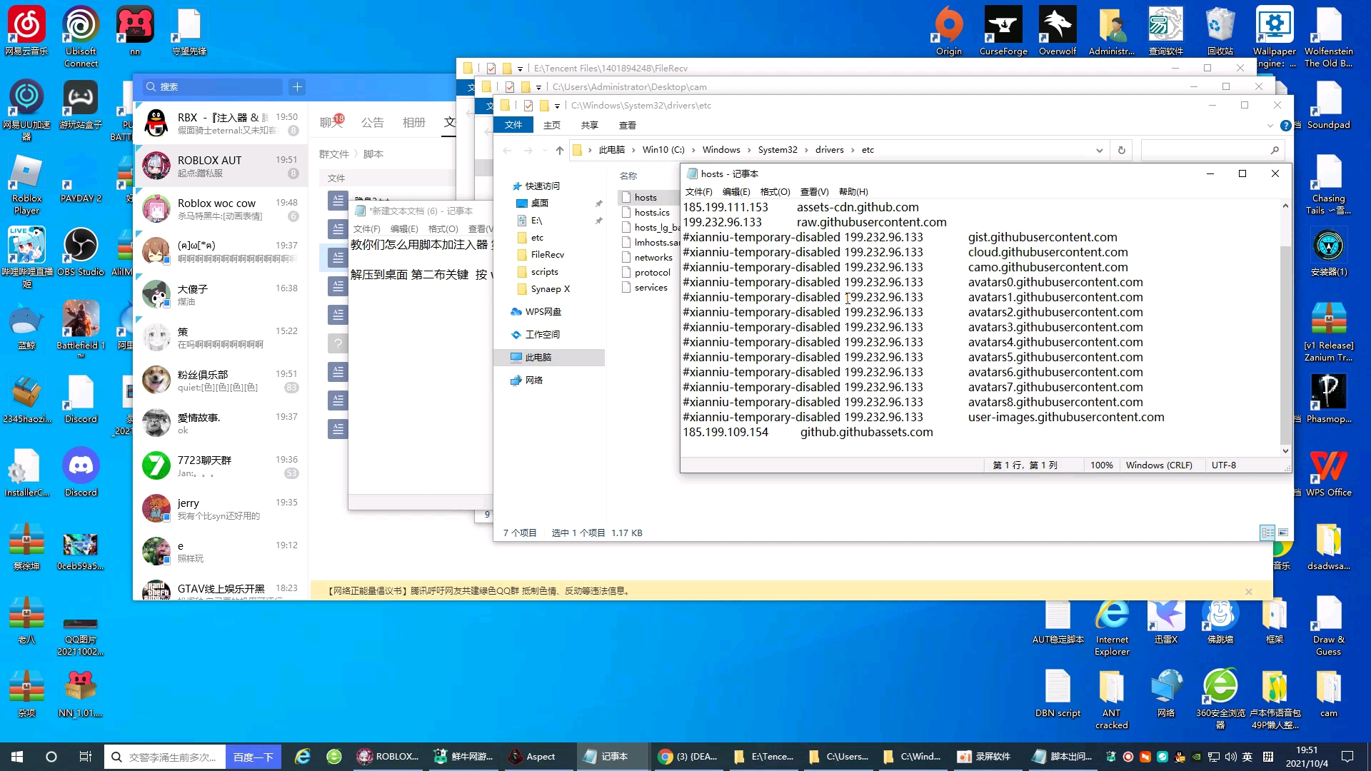Open the Format menu in hosts Notepad
Viewport: 1371px width, 771px height.
(775, 191)
